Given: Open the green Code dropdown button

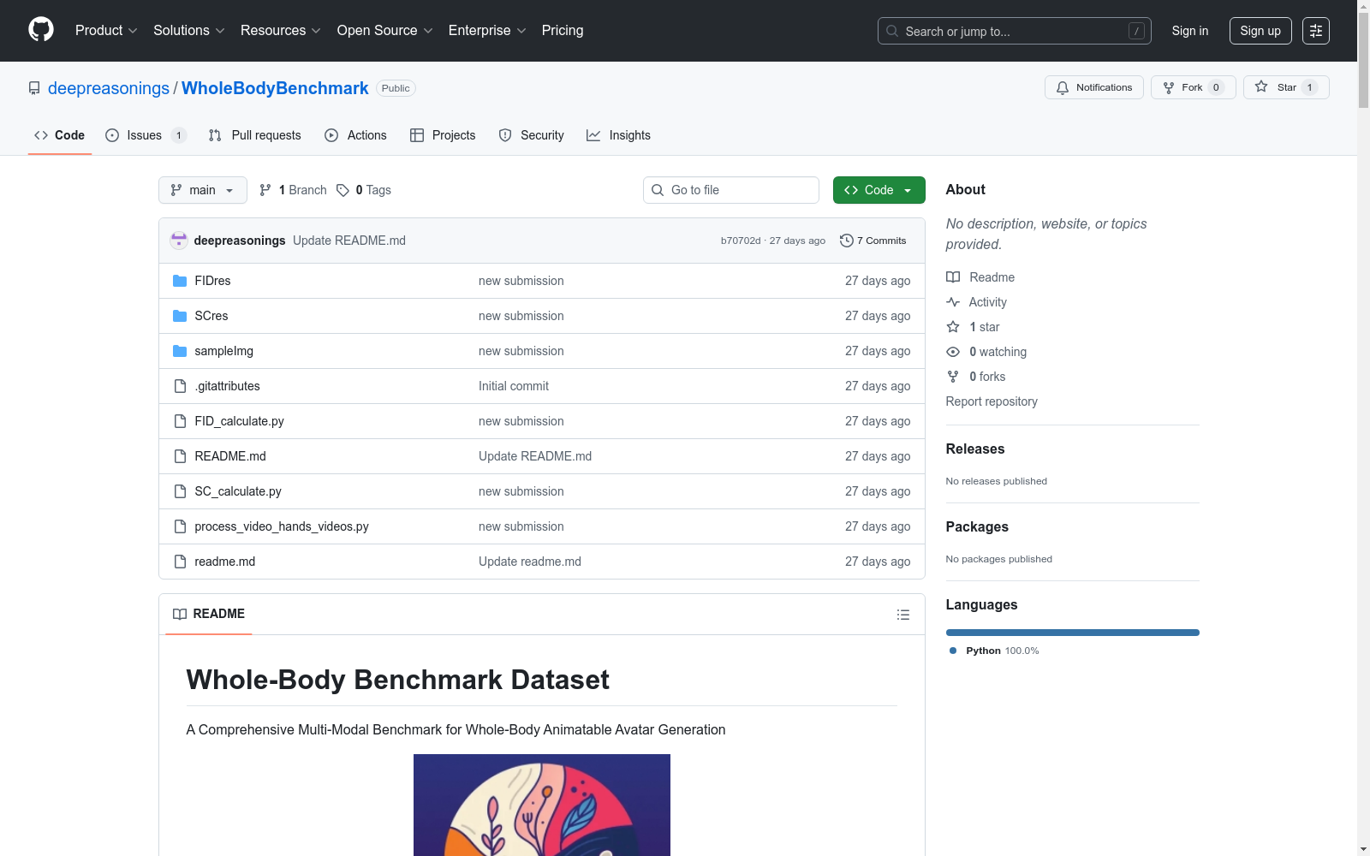Looking at the screenshot, I should 879,190.
